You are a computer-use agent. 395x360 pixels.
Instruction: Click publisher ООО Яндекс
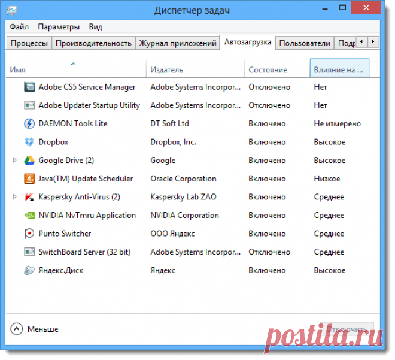point(172,234)
